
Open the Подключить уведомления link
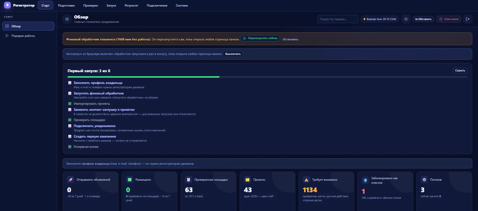[95, 126]
